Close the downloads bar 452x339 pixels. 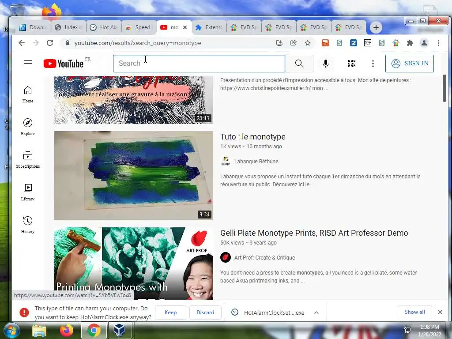click(x=440, y=312)
